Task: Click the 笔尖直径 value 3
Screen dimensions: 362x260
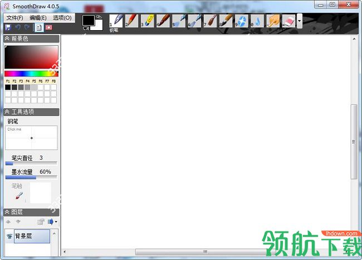Action: (x=41, y=158)
